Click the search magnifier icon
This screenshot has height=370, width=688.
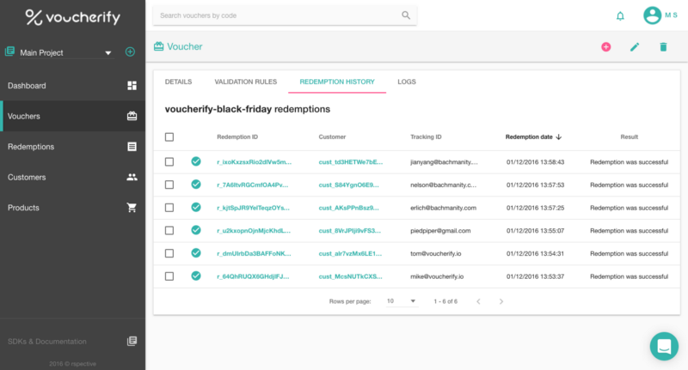(x=406, y=15)
